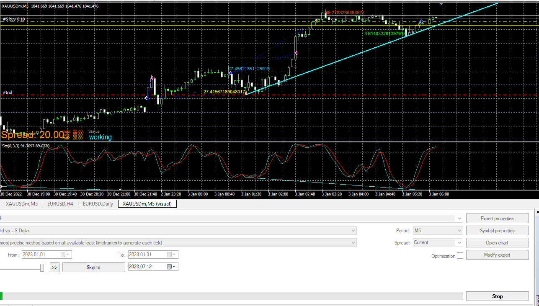Click the '3 Jan 04:40' time axis label
This screenshot has height=306, width=539.
(385, 194)
